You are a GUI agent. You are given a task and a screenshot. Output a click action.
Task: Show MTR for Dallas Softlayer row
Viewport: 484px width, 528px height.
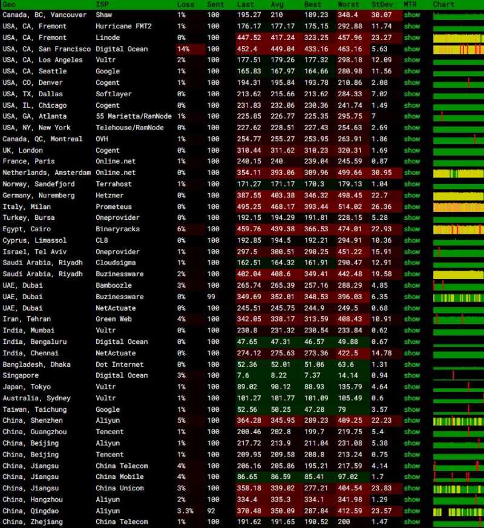coord(412,94)
